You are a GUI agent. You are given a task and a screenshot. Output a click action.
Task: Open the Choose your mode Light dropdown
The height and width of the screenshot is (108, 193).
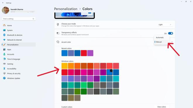pos(165,25)
